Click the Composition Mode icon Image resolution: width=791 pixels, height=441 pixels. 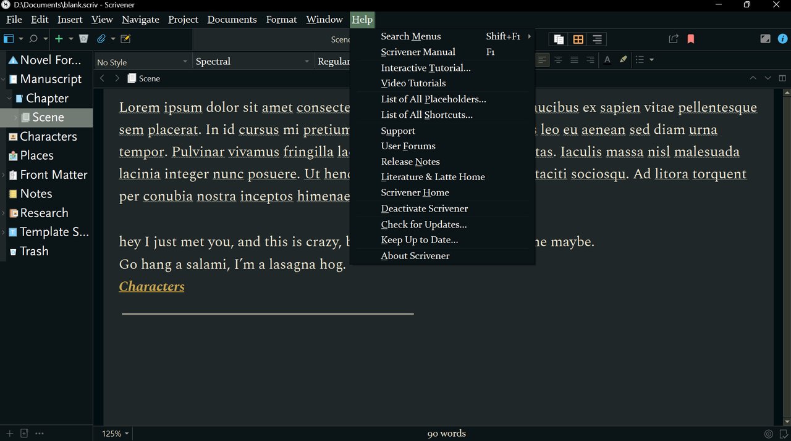pyautogui.click(x=765, y=38)
